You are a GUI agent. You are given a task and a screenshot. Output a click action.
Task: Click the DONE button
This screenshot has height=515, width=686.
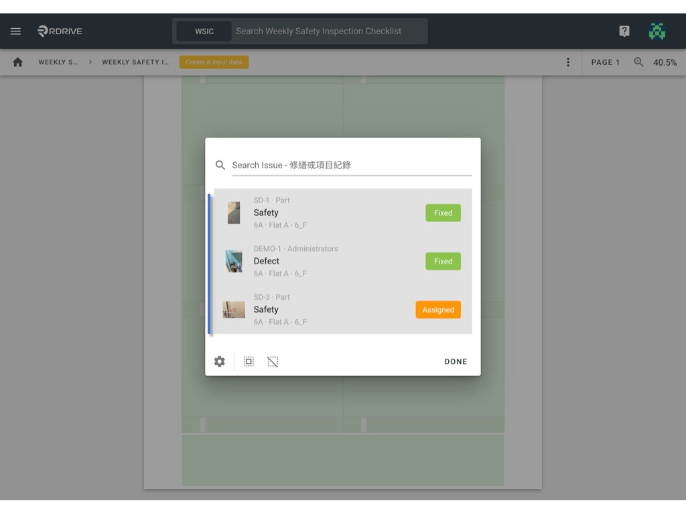click(456, 361)
